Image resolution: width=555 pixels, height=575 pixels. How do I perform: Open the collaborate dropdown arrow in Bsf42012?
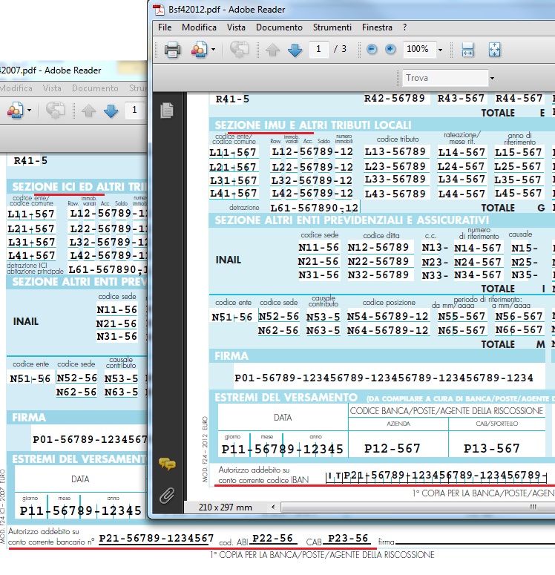point(213,50)
